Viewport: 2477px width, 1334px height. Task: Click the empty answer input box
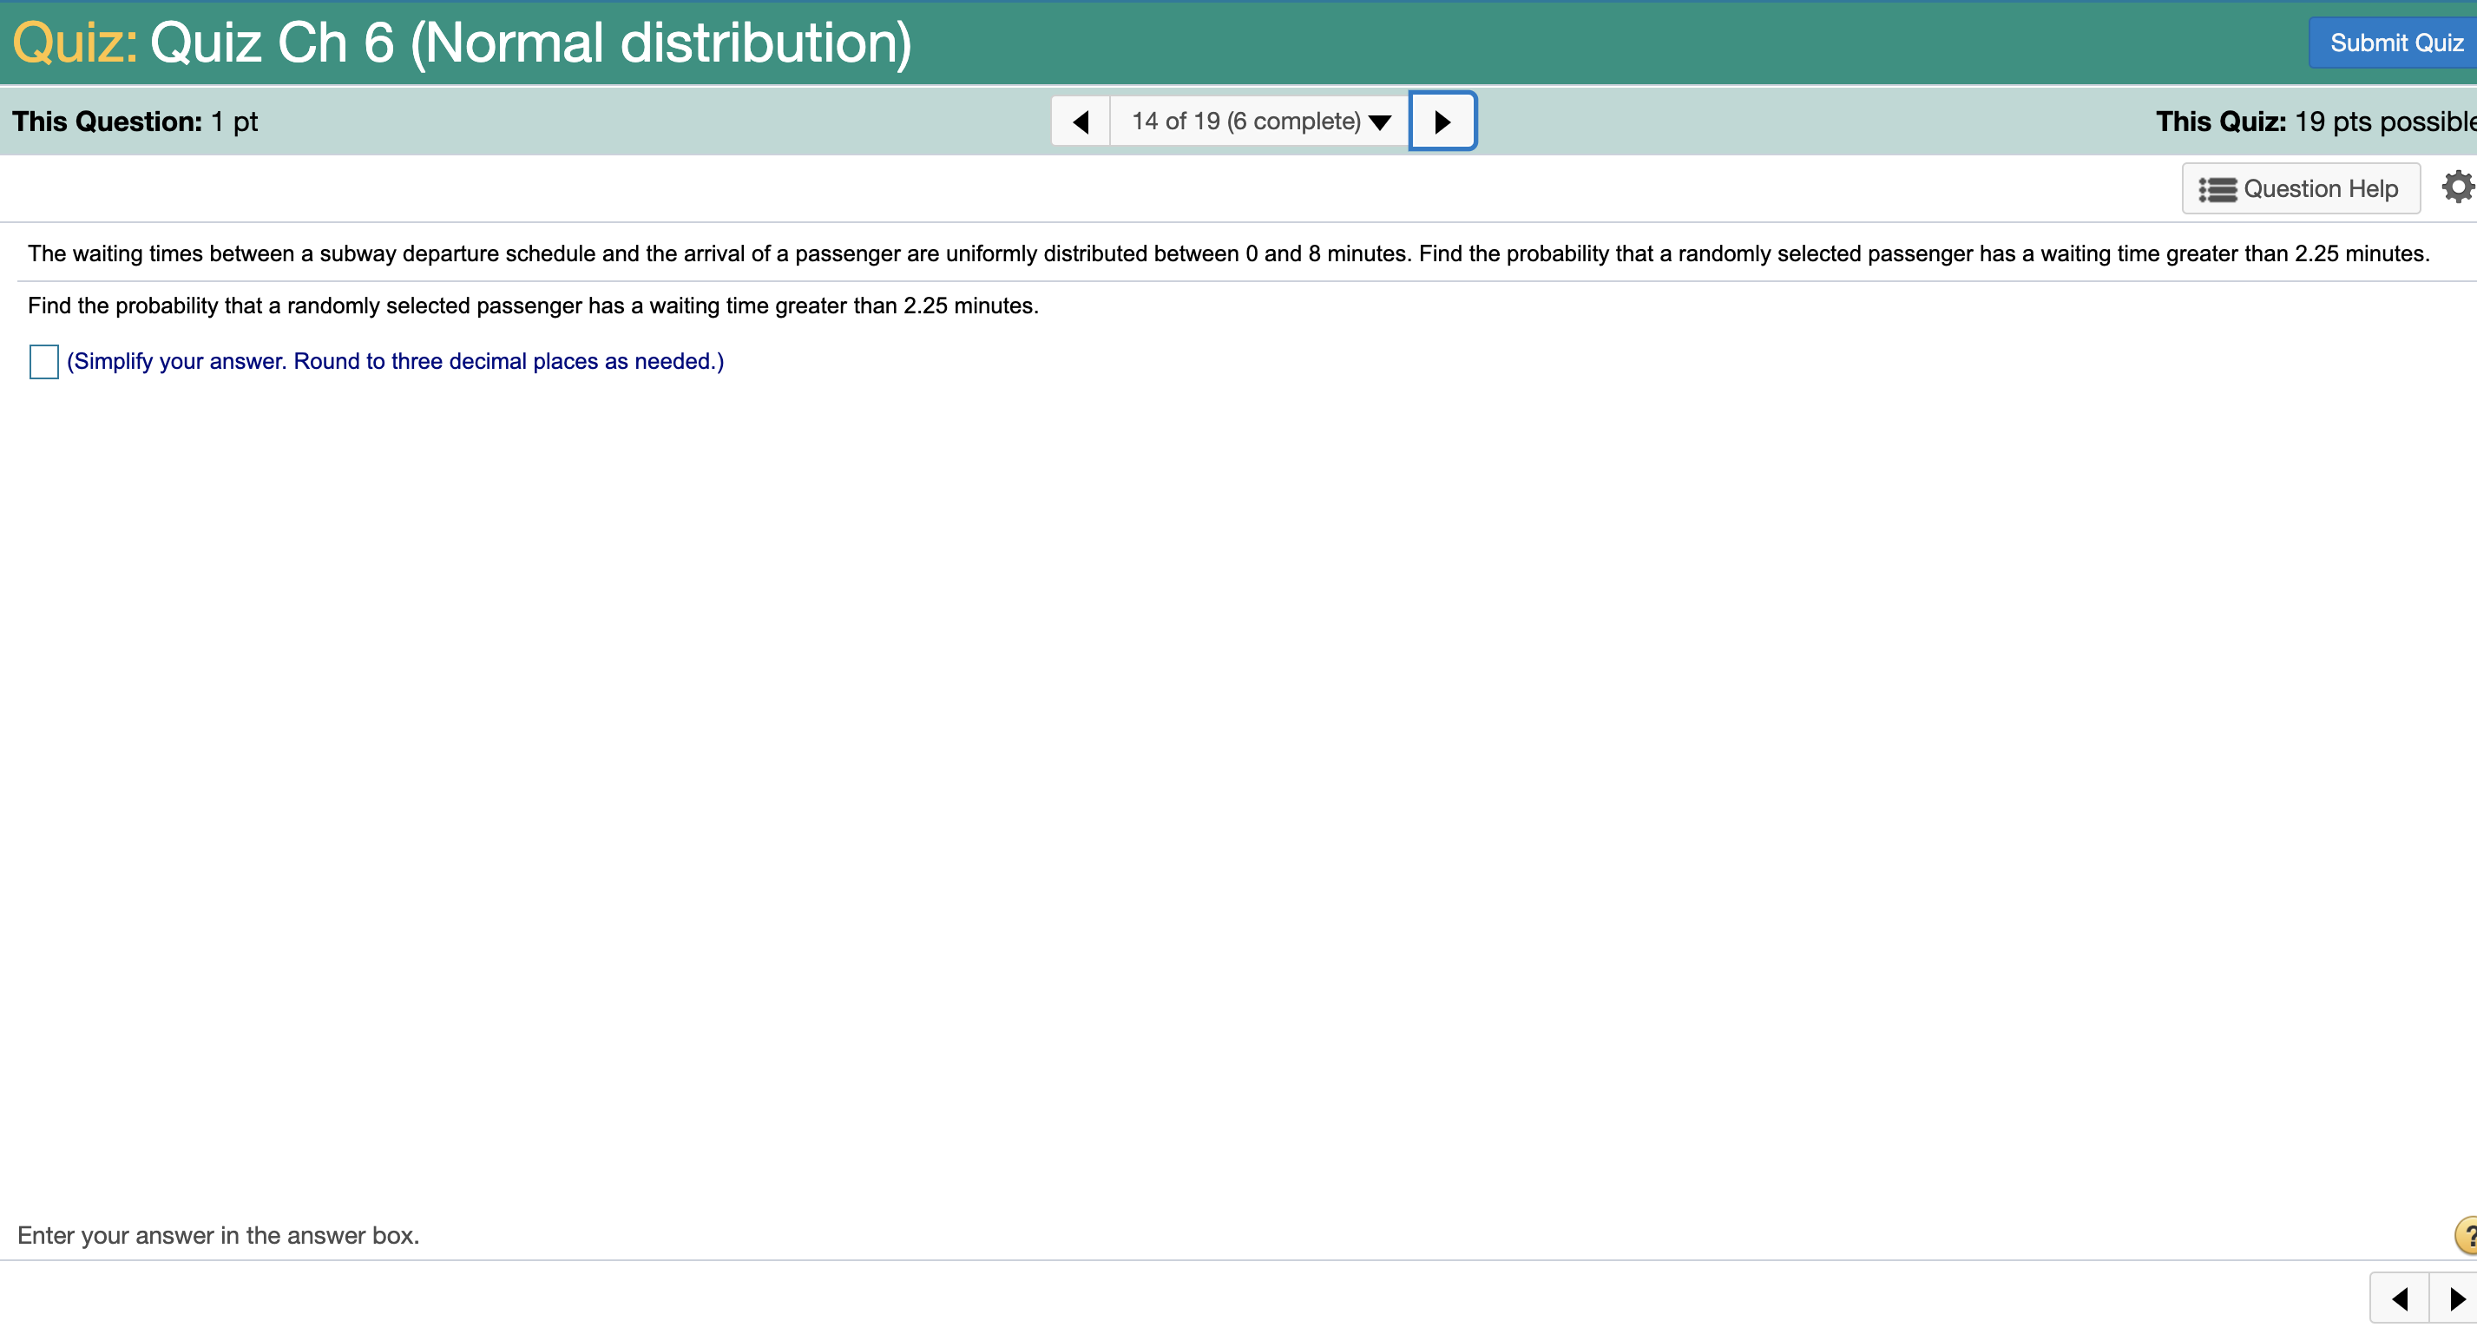click(x=44, y=362)
